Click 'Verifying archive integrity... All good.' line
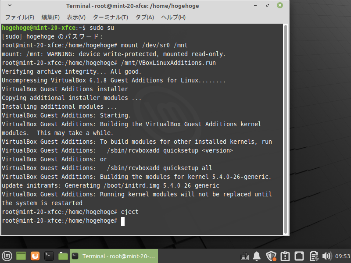This screenshot has height=263, width=351. pos(72,71)
